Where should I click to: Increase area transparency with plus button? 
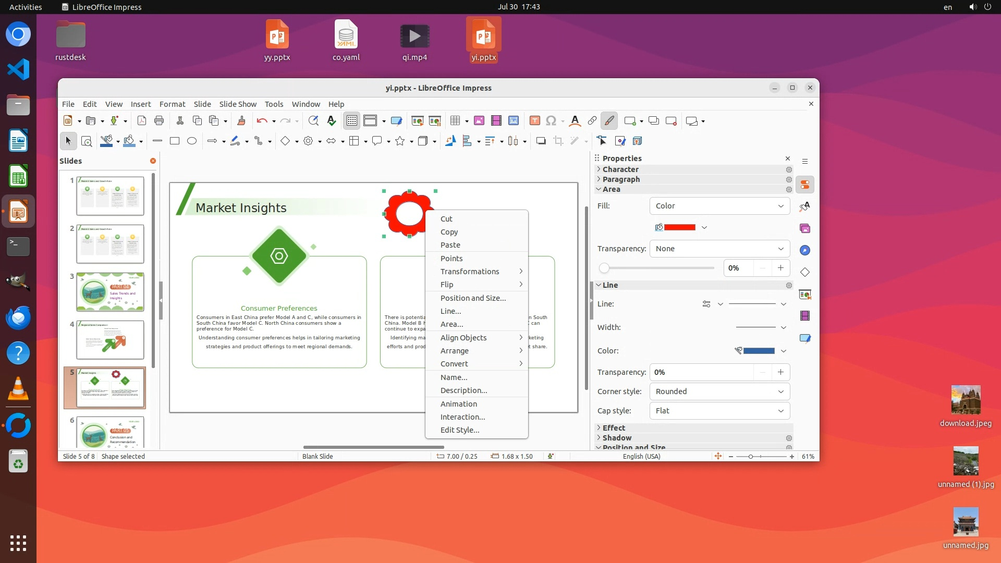coord(780,268)
